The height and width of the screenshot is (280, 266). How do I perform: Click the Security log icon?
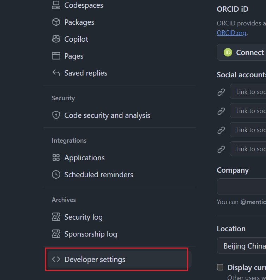point(56,217)
